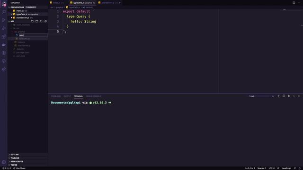Viewport: 303px width, 170px height.
Task: Click New Folder icon in API header
Action: (37, 21)
